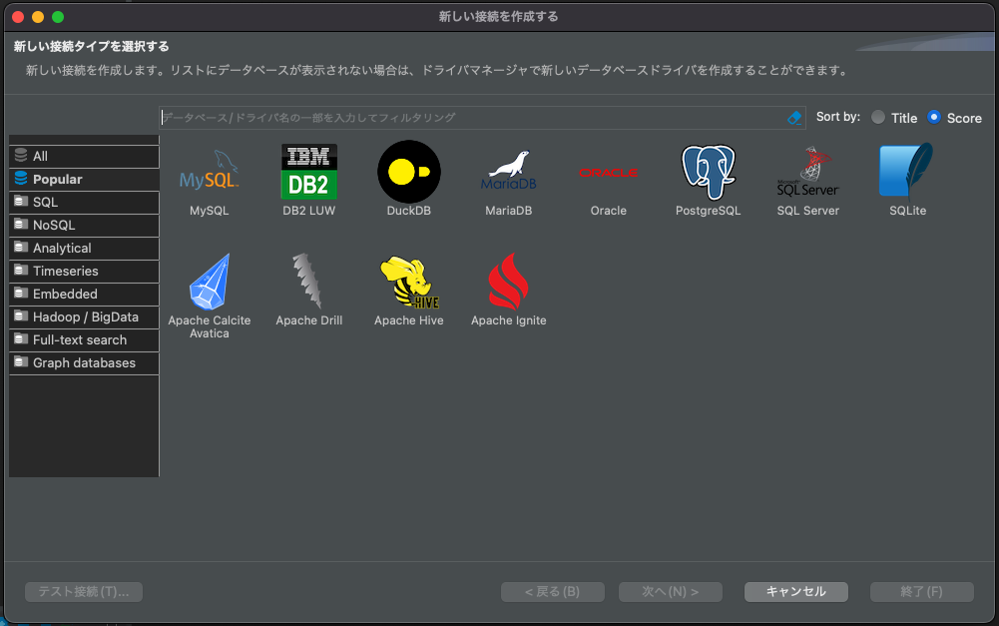Image resolution: width=999 pixels, height=626 pixels.
Task: Choose the Oracle database type
Action: point(608,172)
